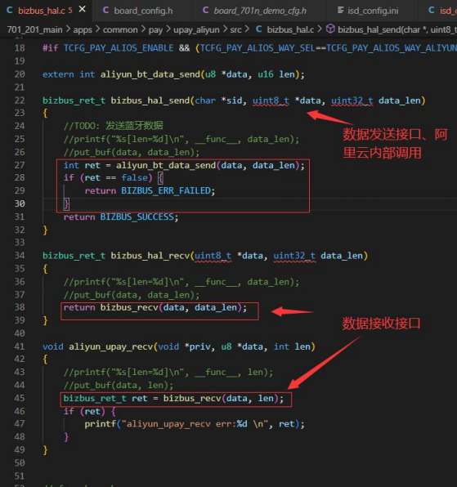The width and height of the screenshot is (457, 487).
Task: Open the isd_config.ini tab
Action: click(373, 11)
